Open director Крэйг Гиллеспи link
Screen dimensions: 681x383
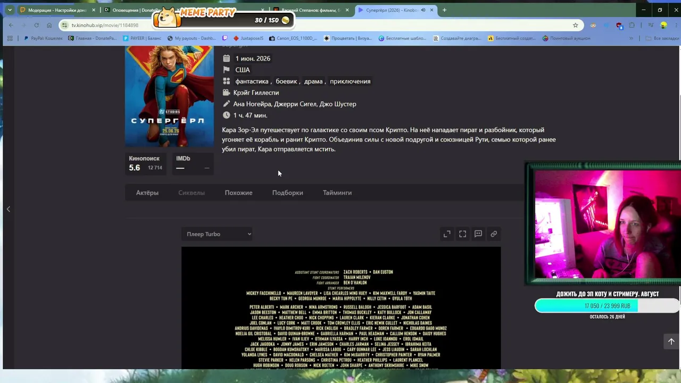coord(256,93)
